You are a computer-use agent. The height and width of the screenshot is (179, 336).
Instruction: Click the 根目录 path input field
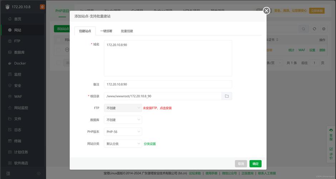[x=163, y=96]
